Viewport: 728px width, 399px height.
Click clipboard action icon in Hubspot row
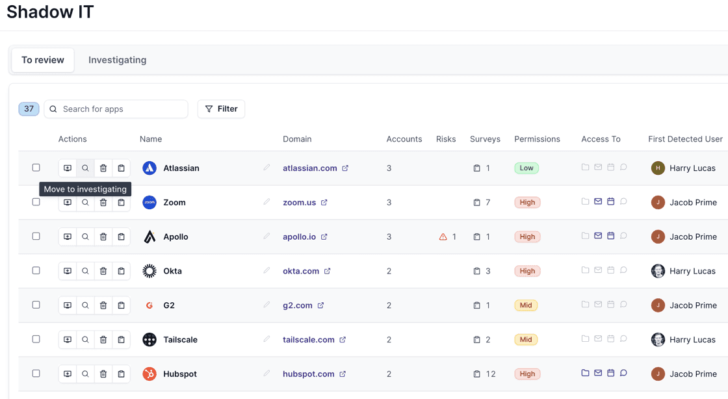pyautogui.click(x=121, y=374)
